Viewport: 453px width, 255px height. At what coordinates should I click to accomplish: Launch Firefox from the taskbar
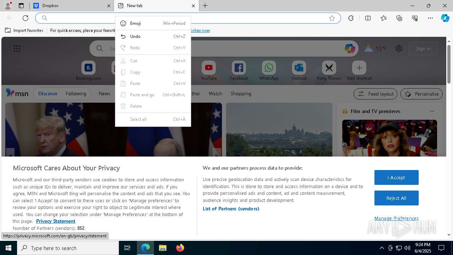tap(180, 248)
